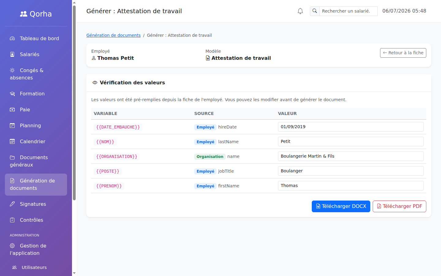
Task: Click the Utilisateurs people icon
Action: click(x=14, y=267)
